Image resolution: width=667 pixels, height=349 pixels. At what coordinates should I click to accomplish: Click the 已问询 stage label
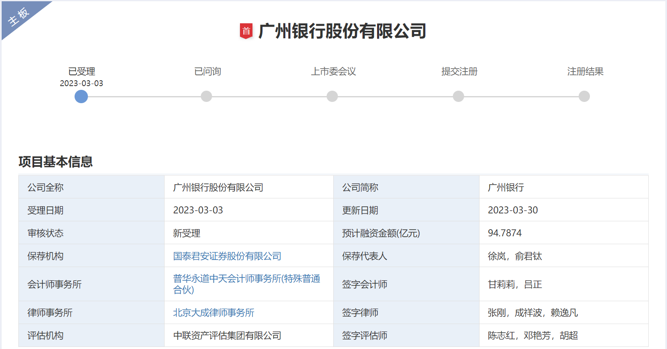pyautogui.click(x=207, y=72)
